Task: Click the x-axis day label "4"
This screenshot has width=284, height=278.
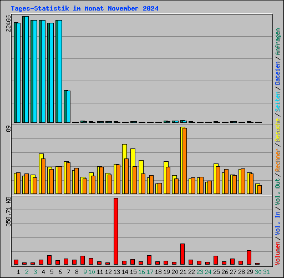Action: tap(43, 272)
